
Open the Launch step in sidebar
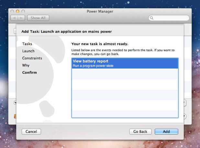click(28, 51)
